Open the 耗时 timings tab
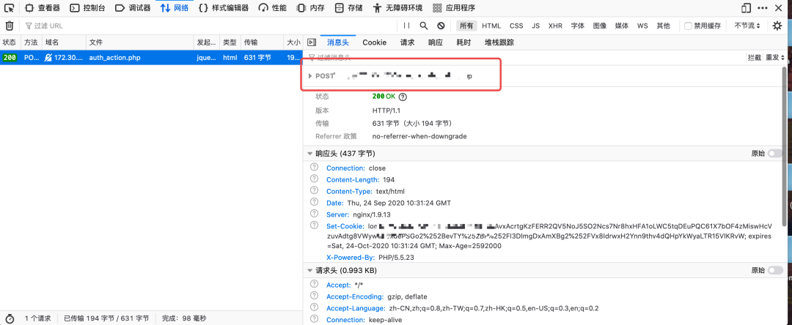Screen dimensions: 792x325 pyautogui.click(x=463, y=42)
